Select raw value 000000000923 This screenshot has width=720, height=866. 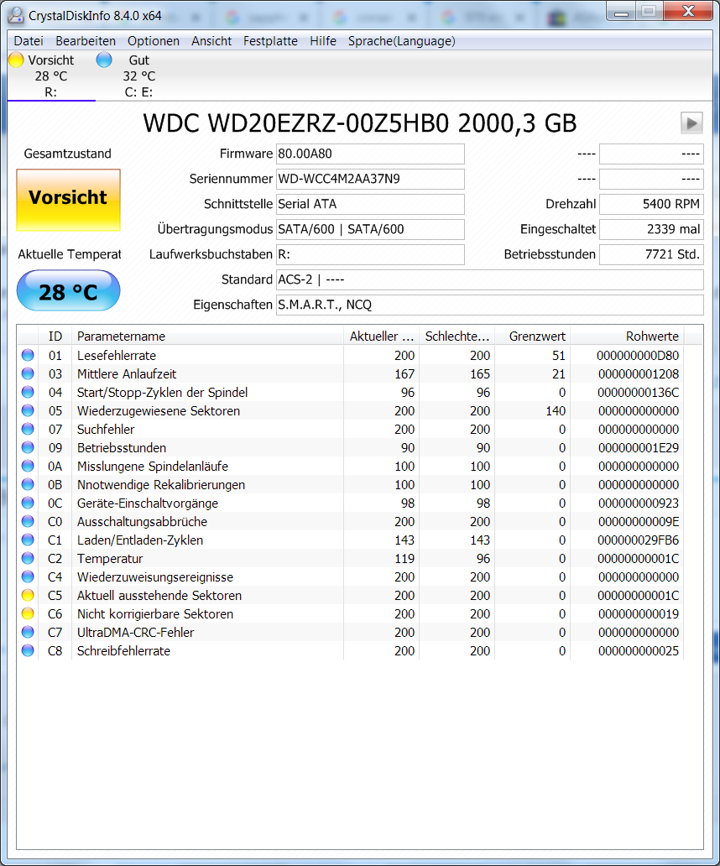(x=639, y=503)
